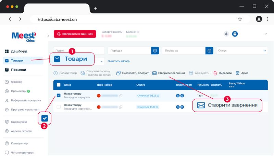Click 'Скопіювати продукт' copy icon

tap(118, 73)
